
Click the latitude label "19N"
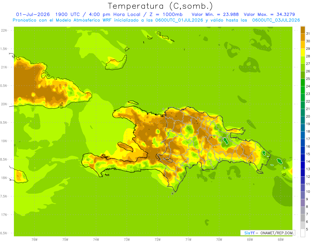pyautogui.click(x=4, y=141)
